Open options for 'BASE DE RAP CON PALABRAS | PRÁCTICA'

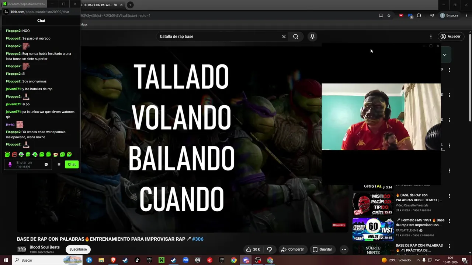(449, 246)
